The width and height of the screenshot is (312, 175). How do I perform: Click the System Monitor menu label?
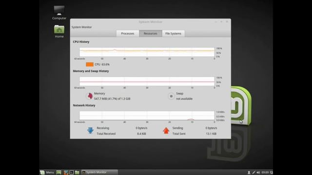click(x=81, y=27)
